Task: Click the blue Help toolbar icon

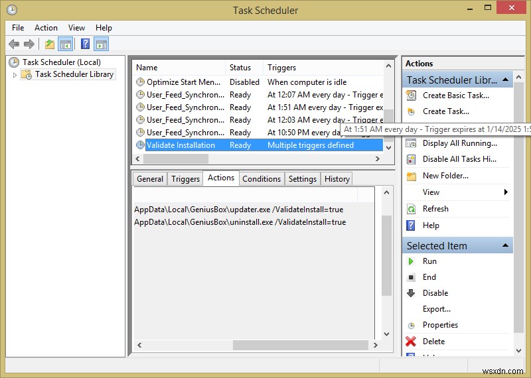Action: [85, 44]
